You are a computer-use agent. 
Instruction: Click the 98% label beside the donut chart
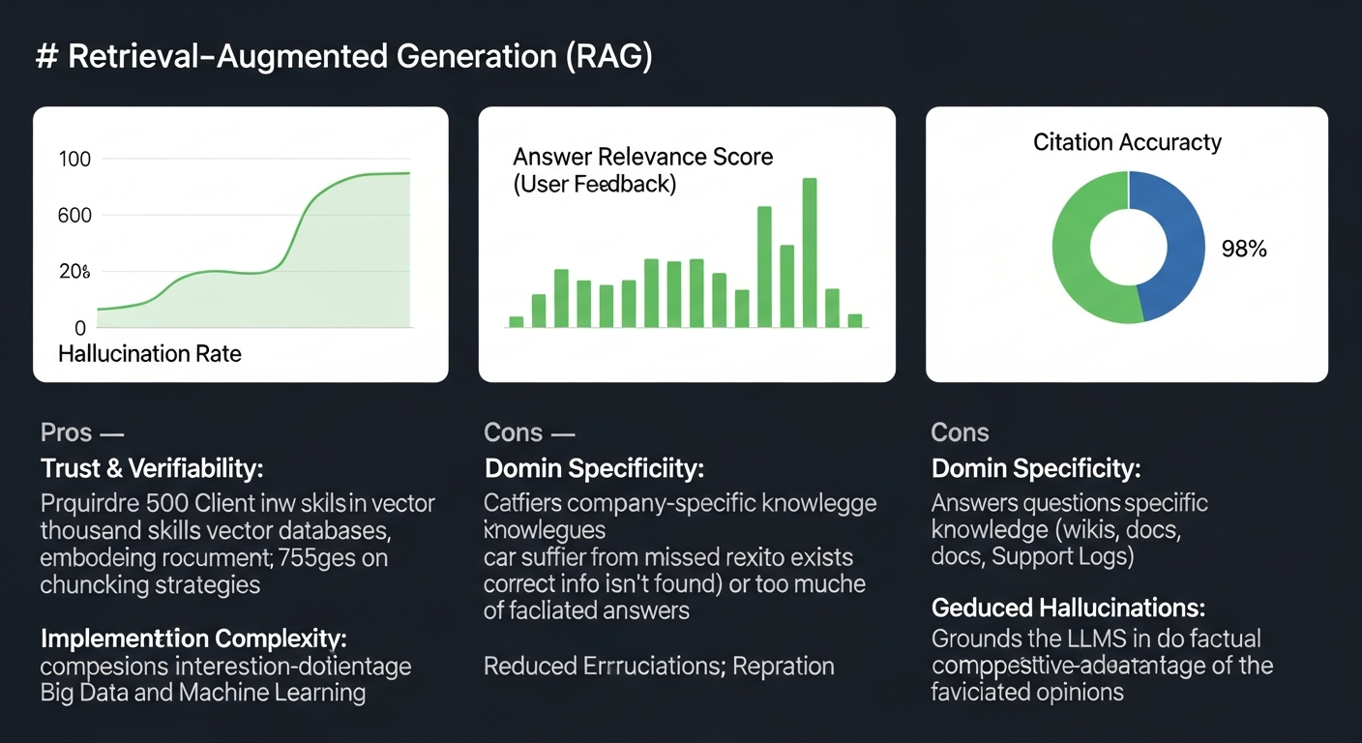(x=1244, y=249)
